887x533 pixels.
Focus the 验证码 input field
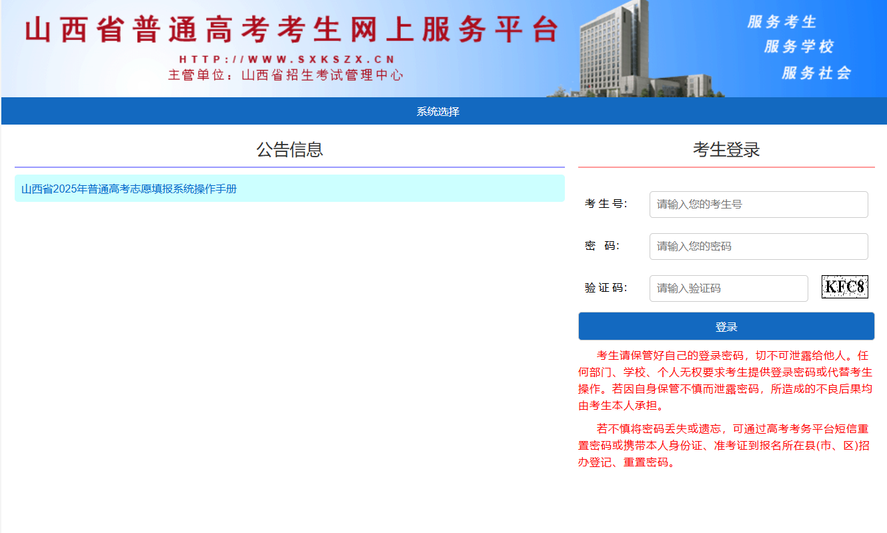728,288
